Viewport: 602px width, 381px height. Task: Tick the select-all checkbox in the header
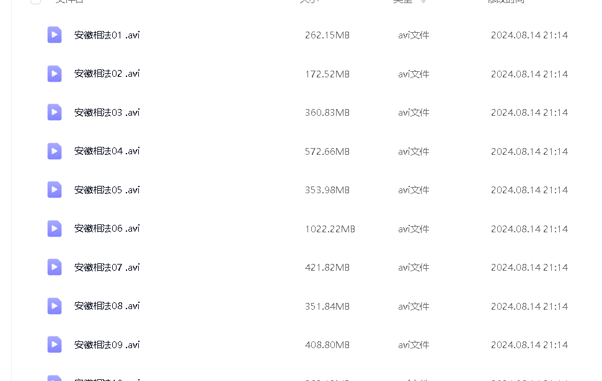click(35, 1)
